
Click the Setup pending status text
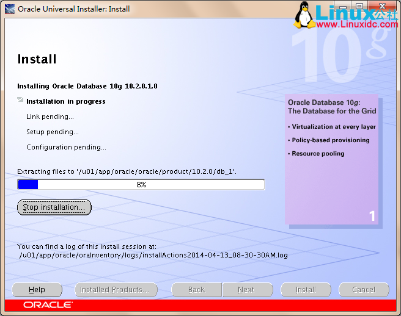coord(53,132)
